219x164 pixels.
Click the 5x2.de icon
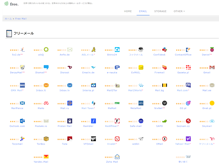pos(22,50)
